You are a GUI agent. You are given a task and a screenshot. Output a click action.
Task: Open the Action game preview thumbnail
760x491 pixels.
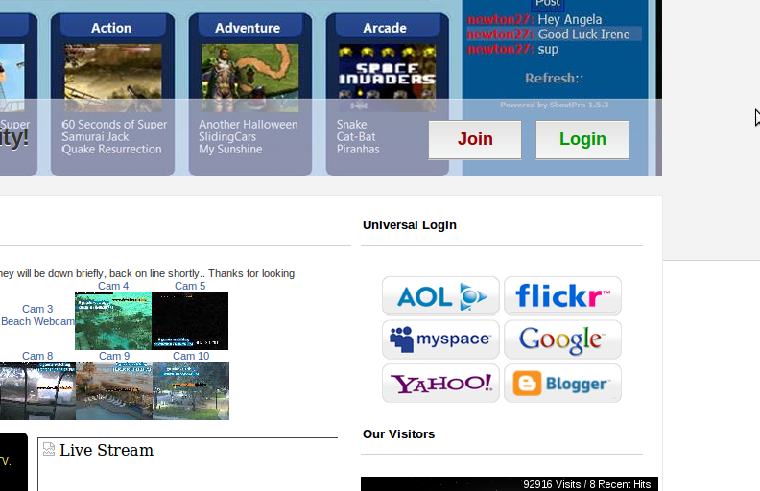113,78
